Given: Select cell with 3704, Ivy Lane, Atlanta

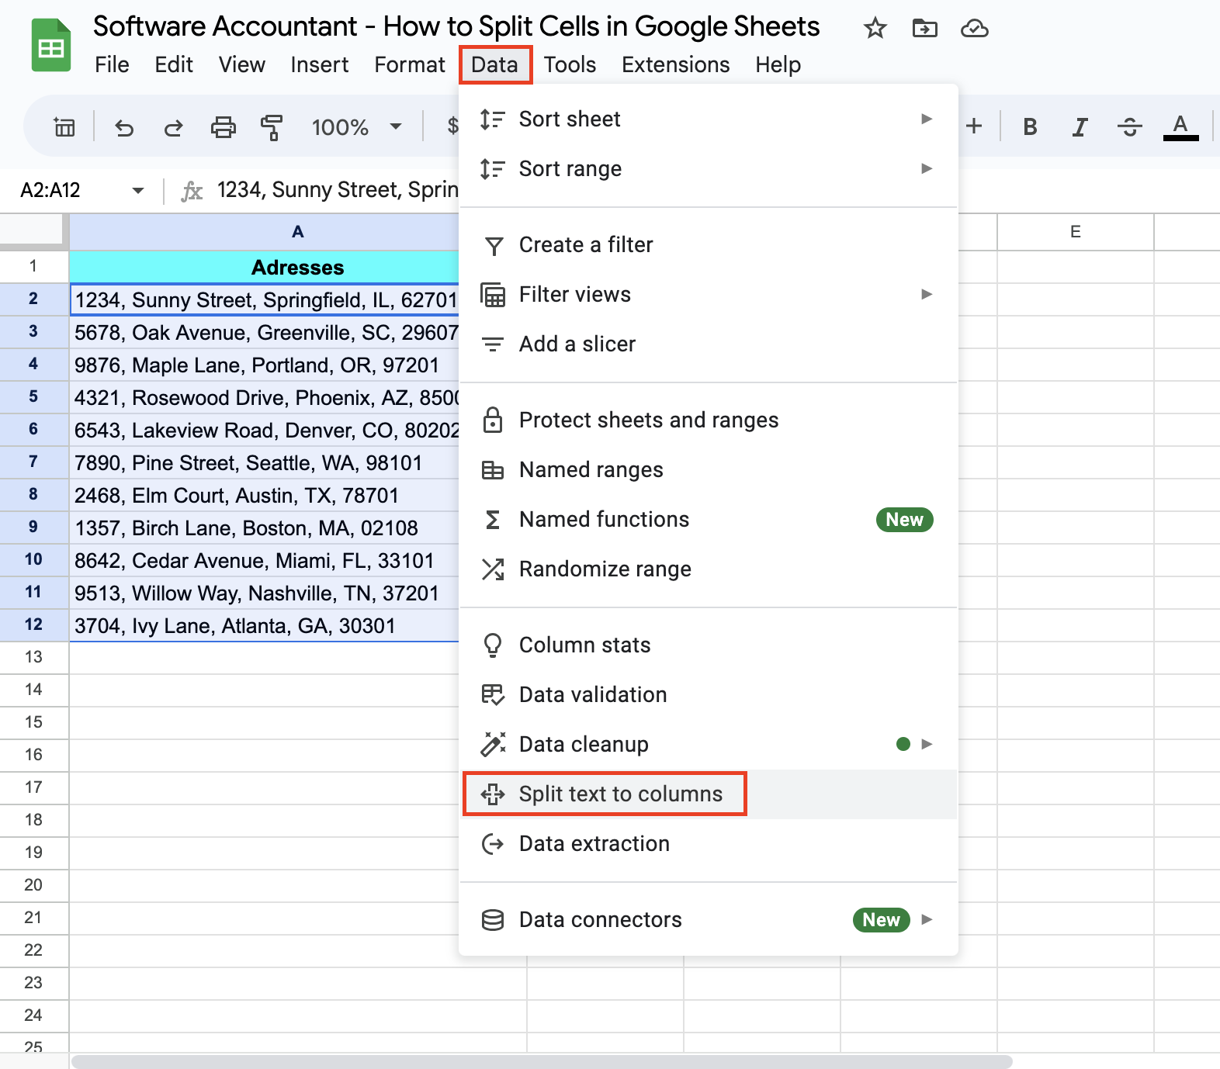Looking at the screenshot, I should 264,625.
